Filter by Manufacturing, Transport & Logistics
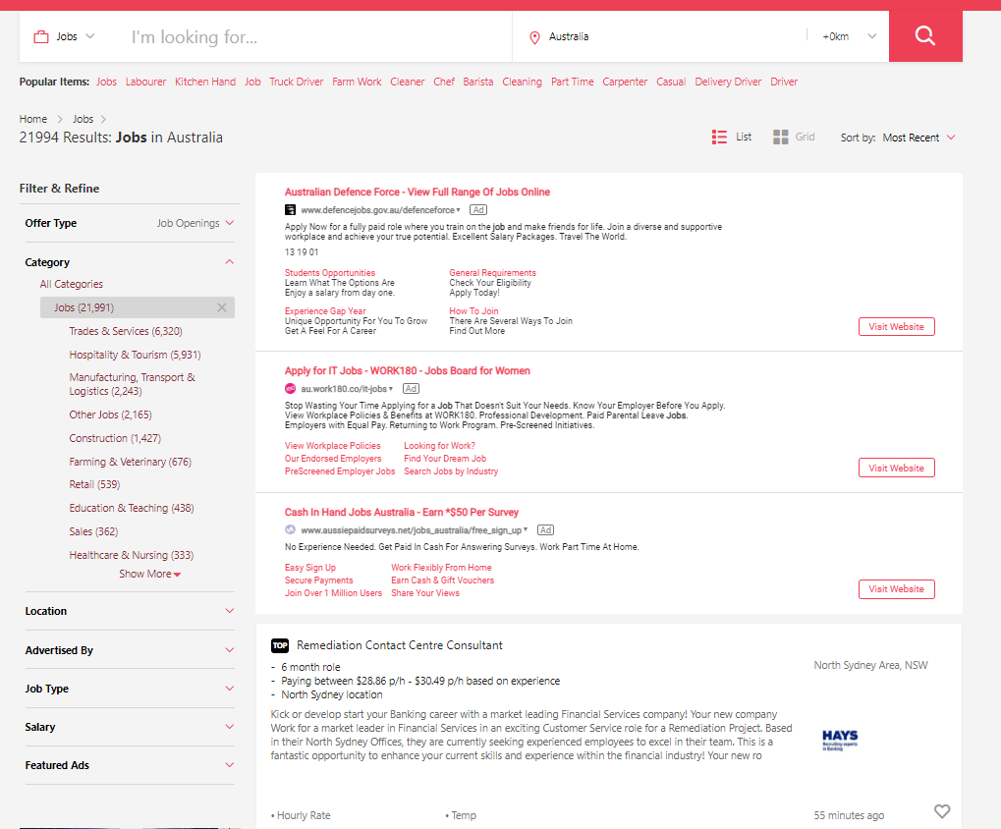The height and width of the screenshot is (829, 1001). 133,384
